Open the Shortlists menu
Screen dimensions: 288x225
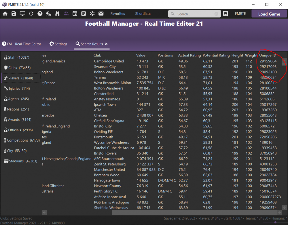coord(143,14)
